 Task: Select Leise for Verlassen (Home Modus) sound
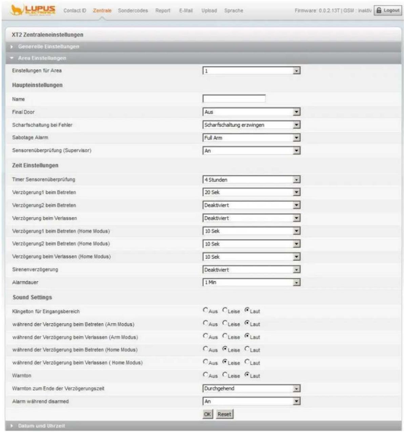(x=225, y=361)
